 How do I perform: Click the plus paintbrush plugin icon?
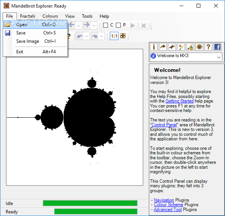click(181, 47)
